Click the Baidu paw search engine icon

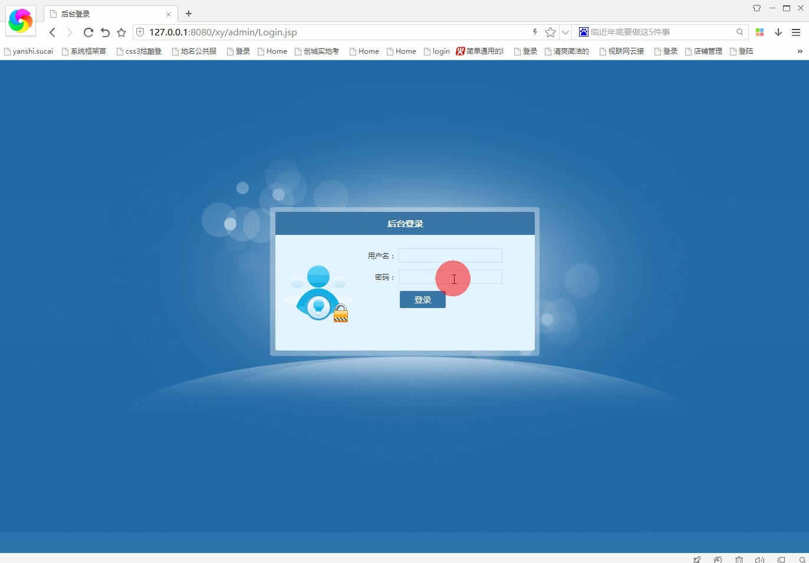(583, 32)
